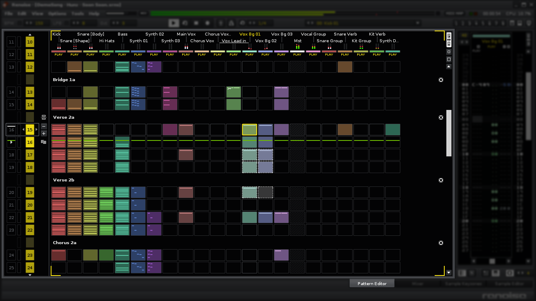
Task: Select the Kit Verb track header
Action: click(x=377, y=34)
